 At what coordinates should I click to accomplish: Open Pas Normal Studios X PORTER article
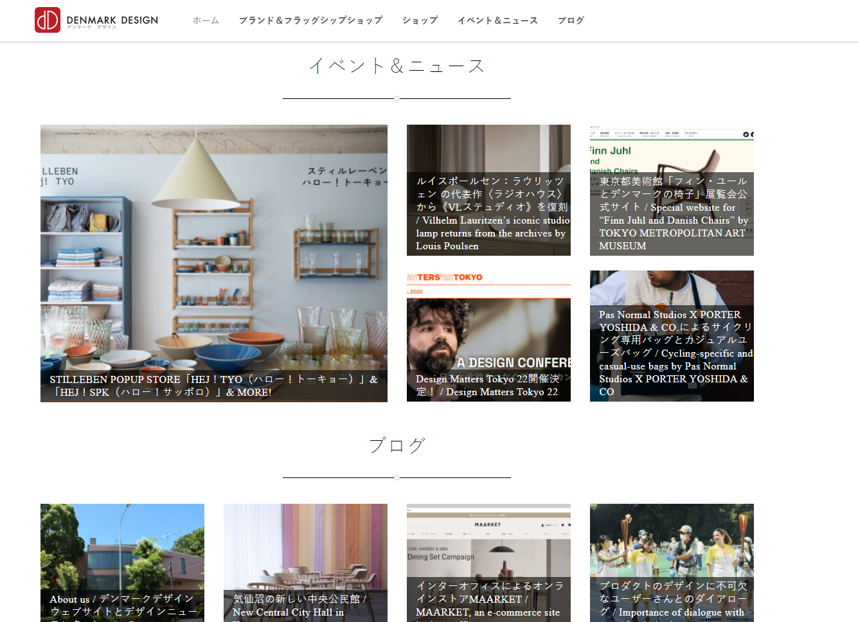pos(672,336)
